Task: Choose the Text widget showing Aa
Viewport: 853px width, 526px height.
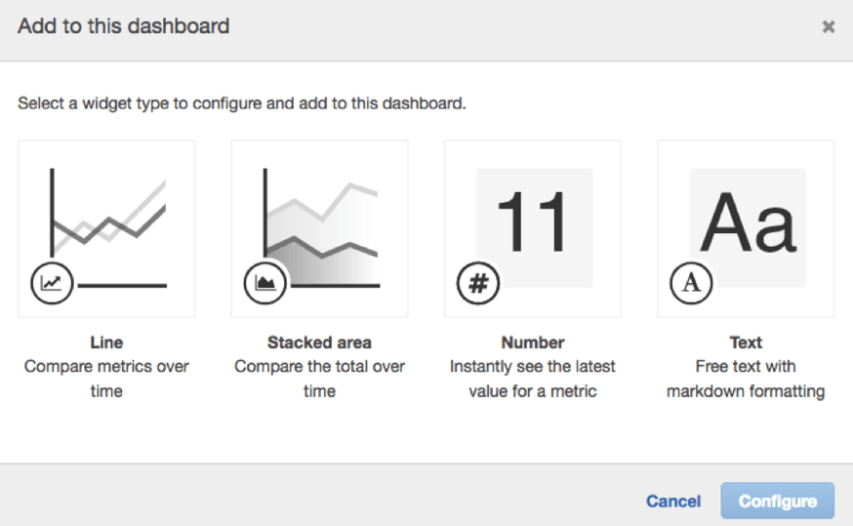Action: click(x=746, y=228)
